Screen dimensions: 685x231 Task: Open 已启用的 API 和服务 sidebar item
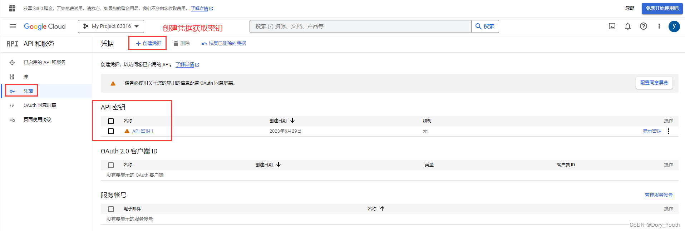coord(45,62)
